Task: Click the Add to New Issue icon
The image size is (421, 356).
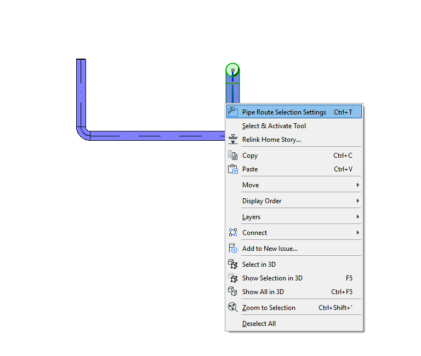Action: [x=233, y=249]
